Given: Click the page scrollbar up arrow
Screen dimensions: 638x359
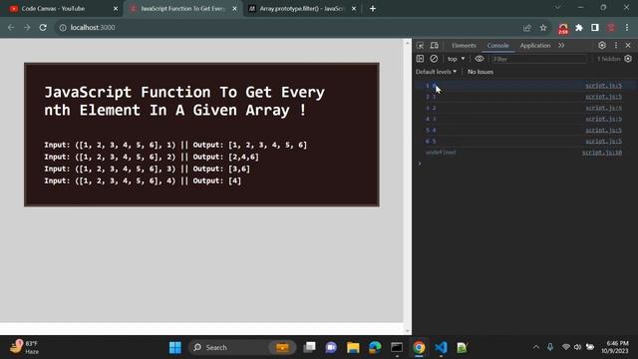Looking at the screenshot, I should click(408, 43).
